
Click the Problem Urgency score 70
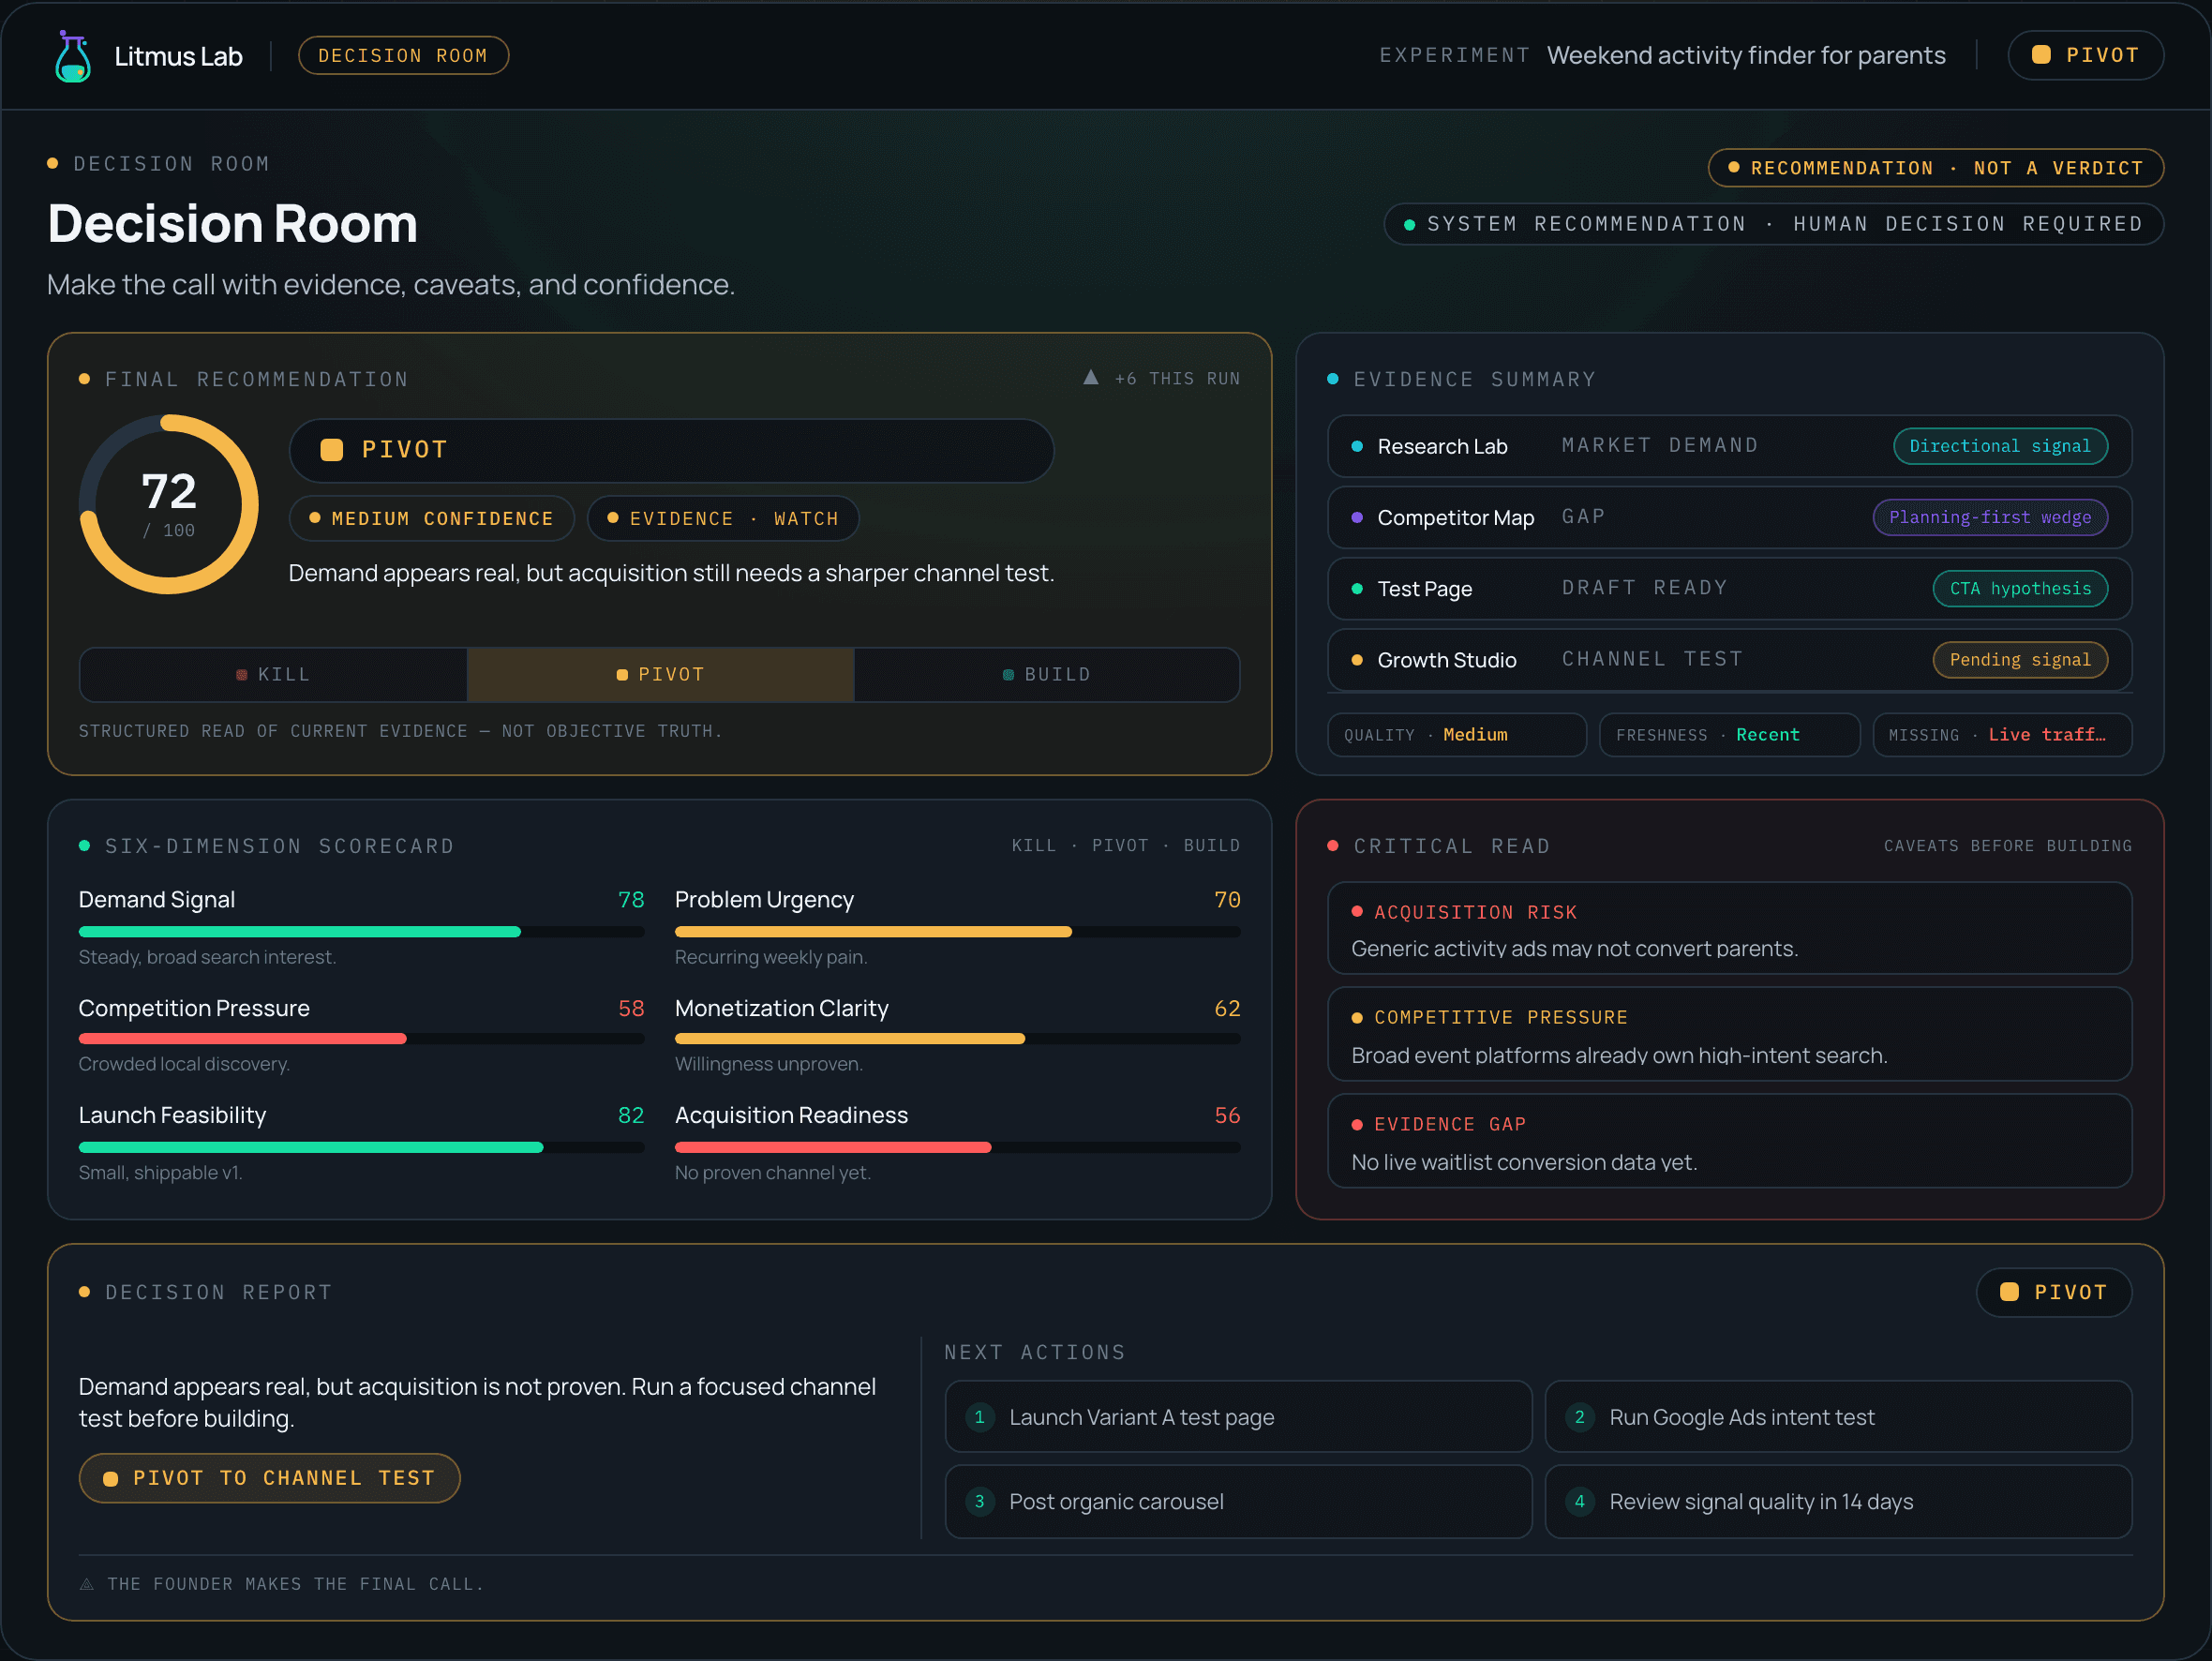pos(1227,899)
